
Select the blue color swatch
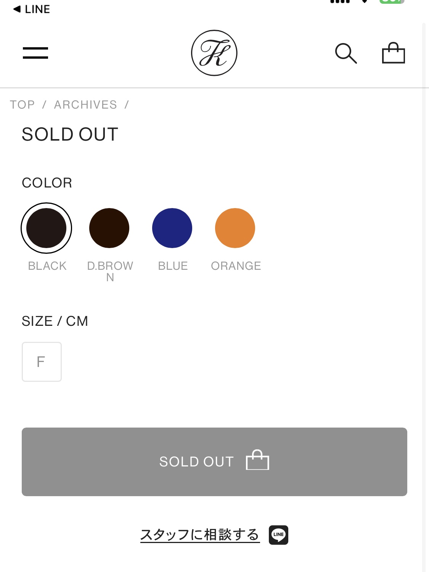pos(172,228)
